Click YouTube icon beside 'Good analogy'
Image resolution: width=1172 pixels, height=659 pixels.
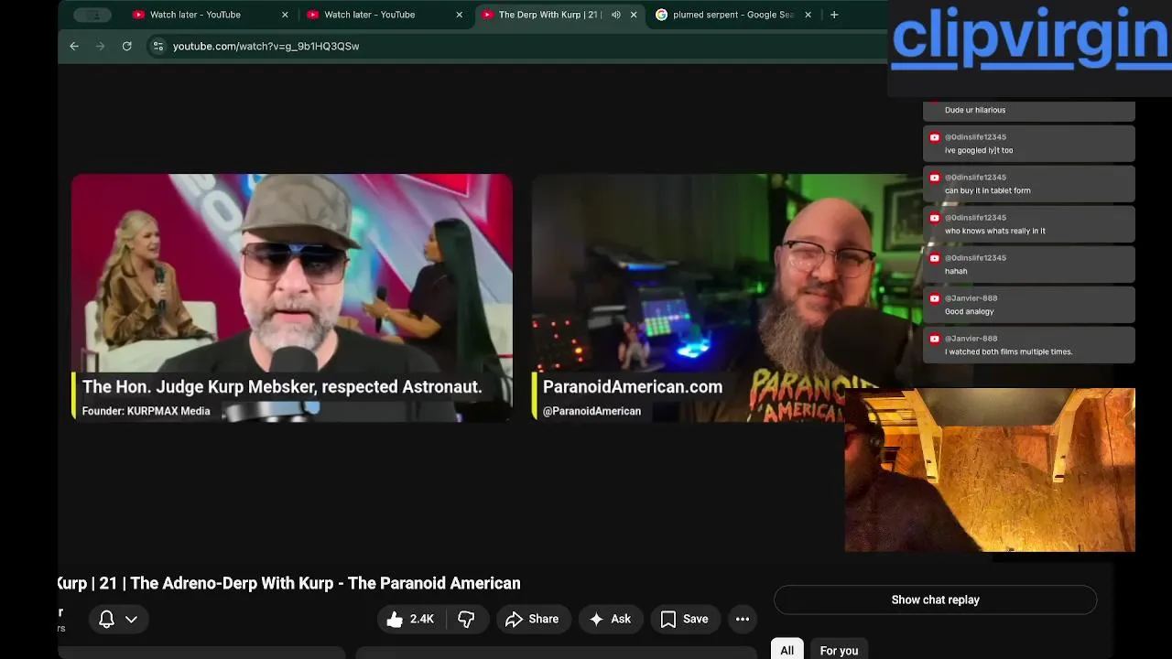934,298
